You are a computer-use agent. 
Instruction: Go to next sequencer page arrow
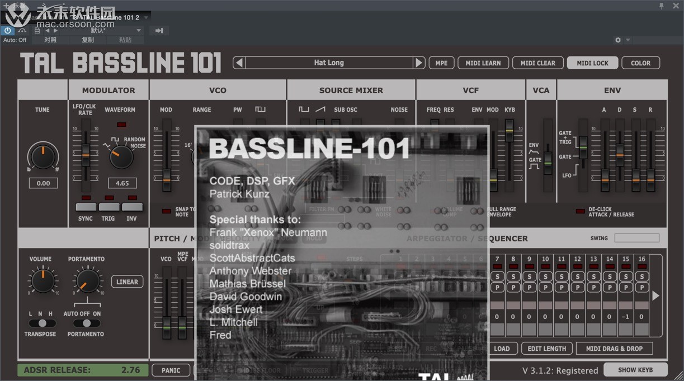[656, 296]
